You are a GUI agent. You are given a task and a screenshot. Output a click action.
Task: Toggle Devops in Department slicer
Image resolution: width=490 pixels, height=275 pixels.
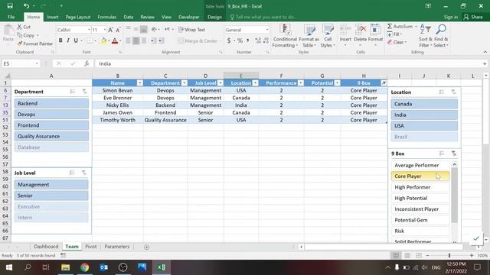51,114
